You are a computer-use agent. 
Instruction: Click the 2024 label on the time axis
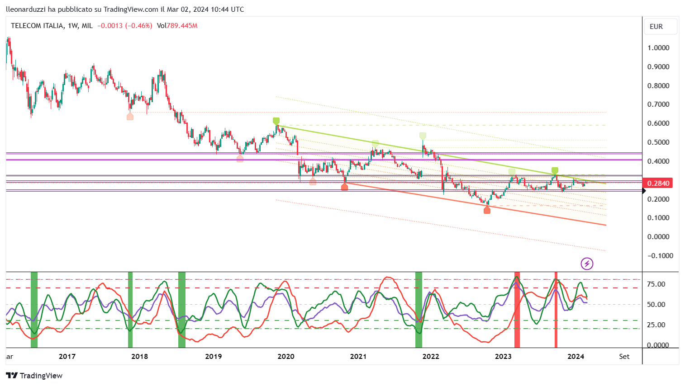pos(576,357)
